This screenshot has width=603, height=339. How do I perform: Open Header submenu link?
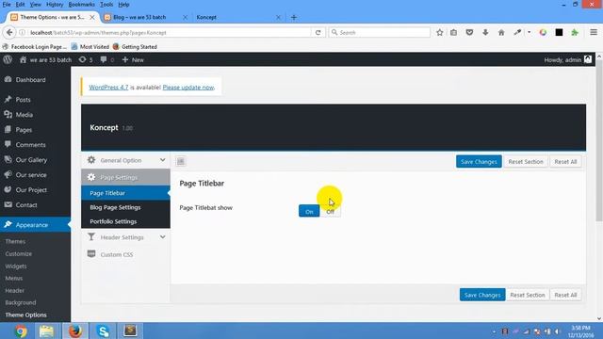(15, 291)
